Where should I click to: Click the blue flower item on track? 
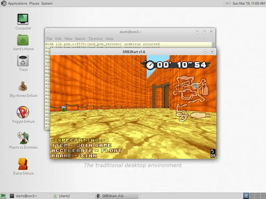click(x=63, y=109)
